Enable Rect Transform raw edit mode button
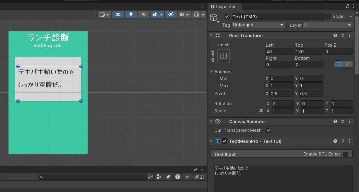Viewport: 359px width, 192px height. point(348,64)
